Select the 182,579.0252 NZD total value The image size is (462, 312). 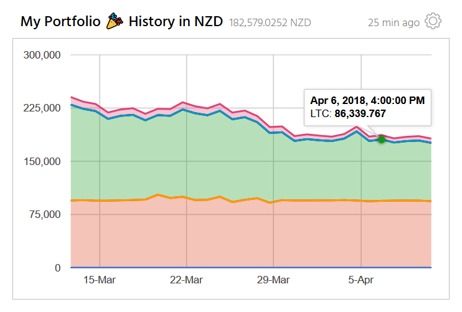coord(270,23)
